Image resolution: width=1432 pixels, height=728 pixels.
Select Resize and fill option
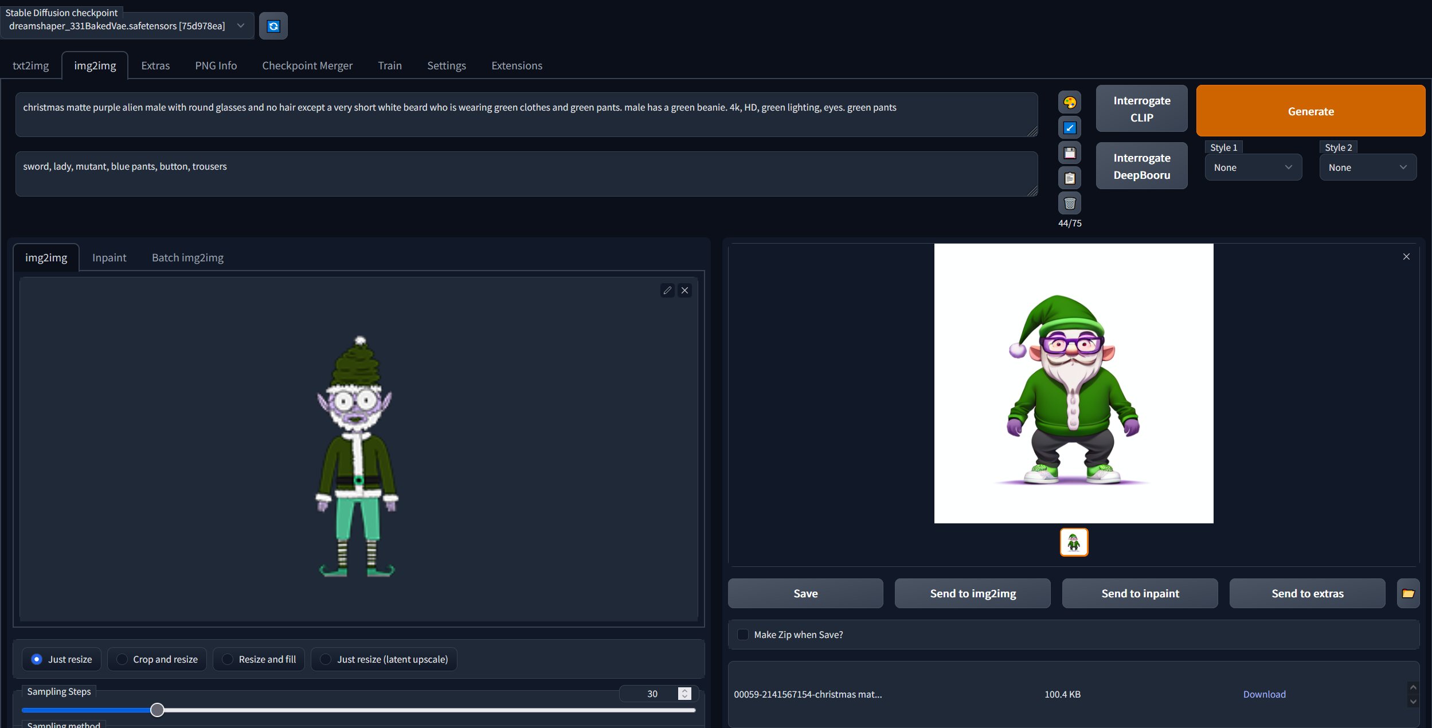(x=228, y=659)
